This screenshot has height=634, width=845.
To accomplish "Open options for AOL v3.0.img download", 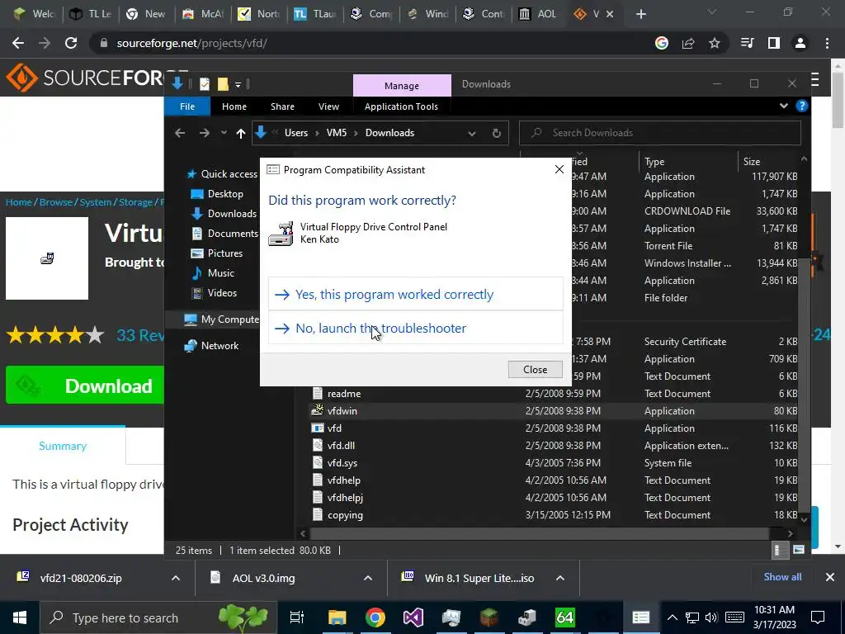I will point(367,578).
